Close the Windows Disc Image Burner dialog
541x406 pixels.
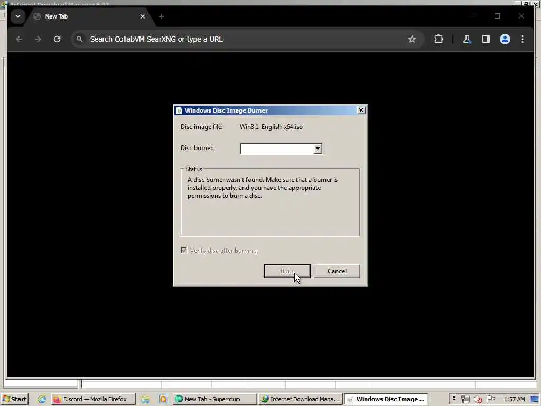coord(361,110)
